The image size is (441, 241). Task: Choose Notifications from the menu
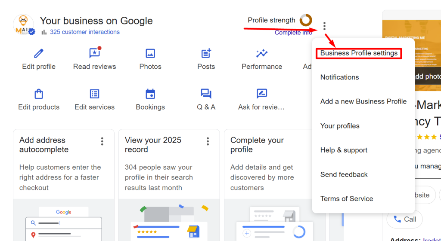339,77
